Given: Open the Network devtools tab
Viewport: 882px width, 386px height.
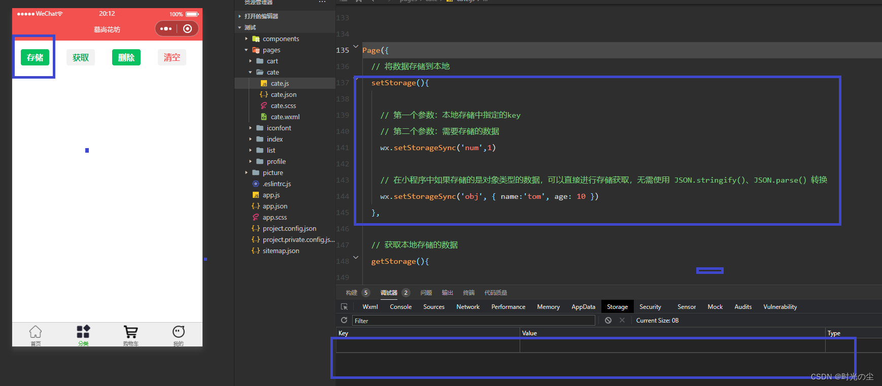Looking at the screenshot, I should point(468,307).
